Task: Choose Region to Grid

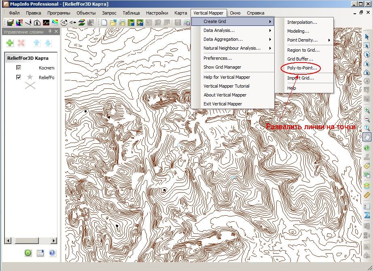Action: point(303,50)
